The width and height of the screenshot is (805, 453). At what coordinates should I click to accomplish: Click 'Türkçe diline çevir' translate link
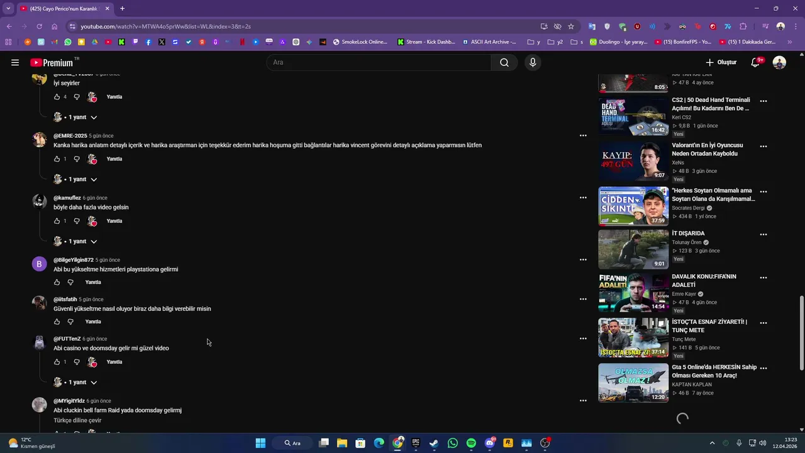click(77, 420)
